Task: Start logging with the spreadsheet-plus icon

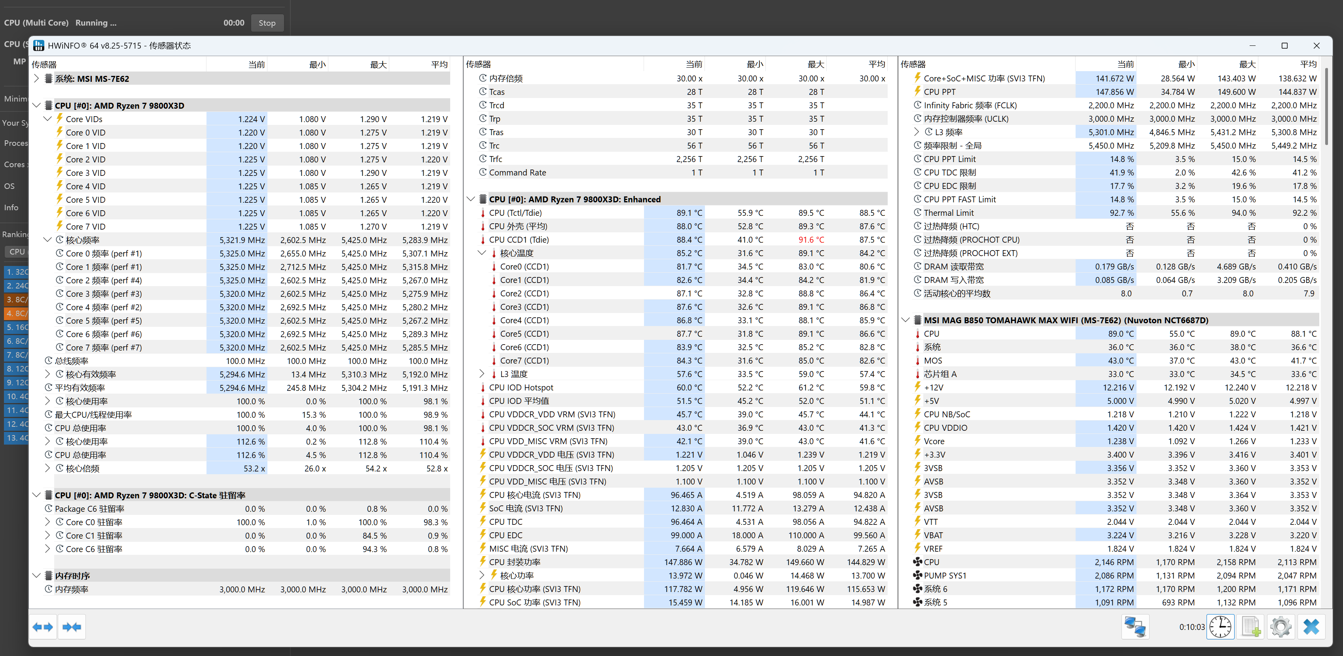Action: (x=1251, y=627)
